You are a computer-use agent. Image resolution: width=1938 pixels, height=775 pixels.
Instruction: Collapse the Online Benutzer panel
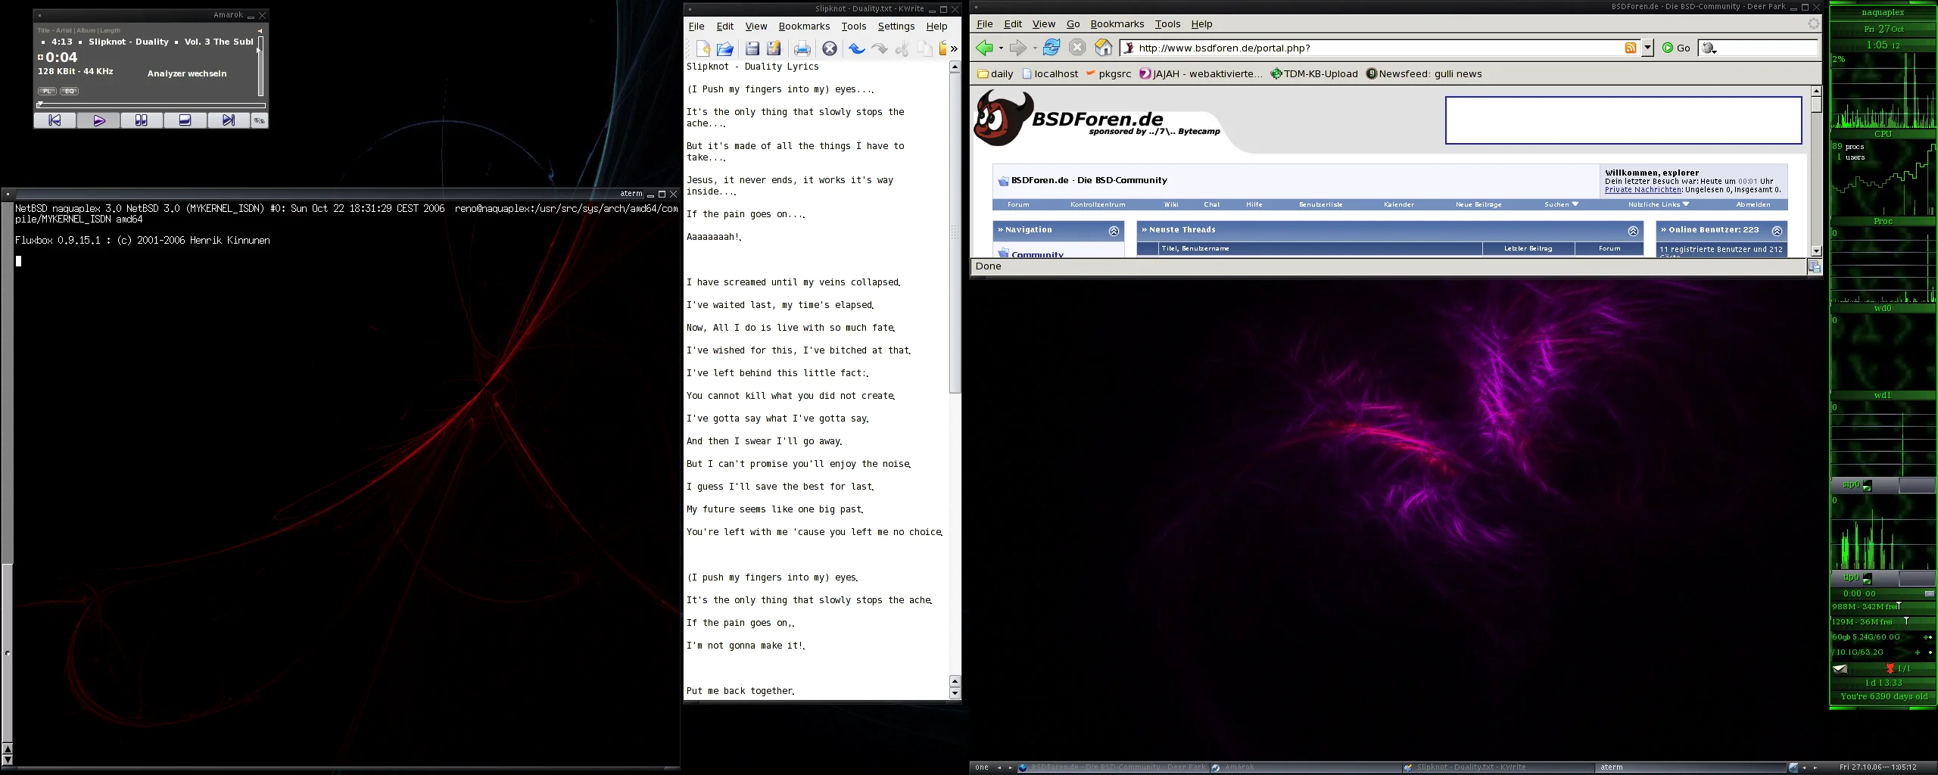[x=1777, y=231]
